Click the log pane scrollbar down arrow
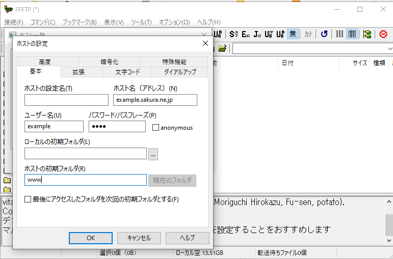Image resolution: width=393 pixels, height=259 pixels. (389, 240)
